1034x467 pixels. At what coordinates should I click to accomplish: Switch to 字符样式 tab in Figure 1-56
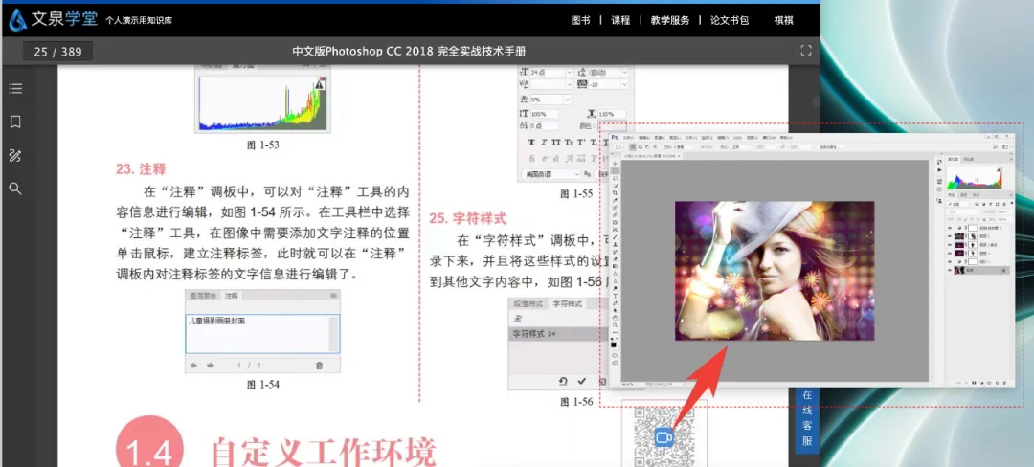click(x=567, y=303)
